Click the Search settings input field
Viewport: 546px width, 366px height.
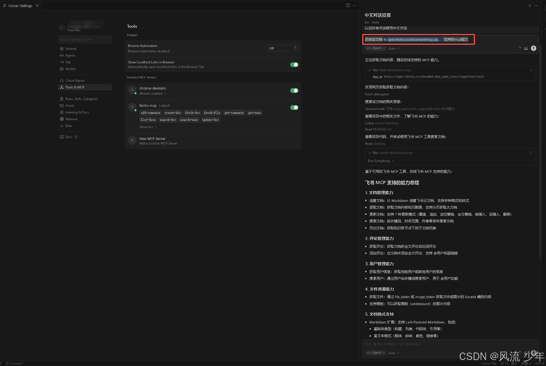coord(85,39)
